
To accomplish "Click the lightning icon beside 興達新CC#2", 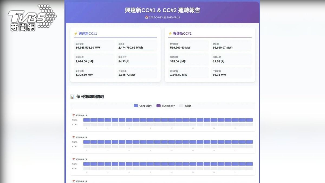I will click(x=170, y=34).
